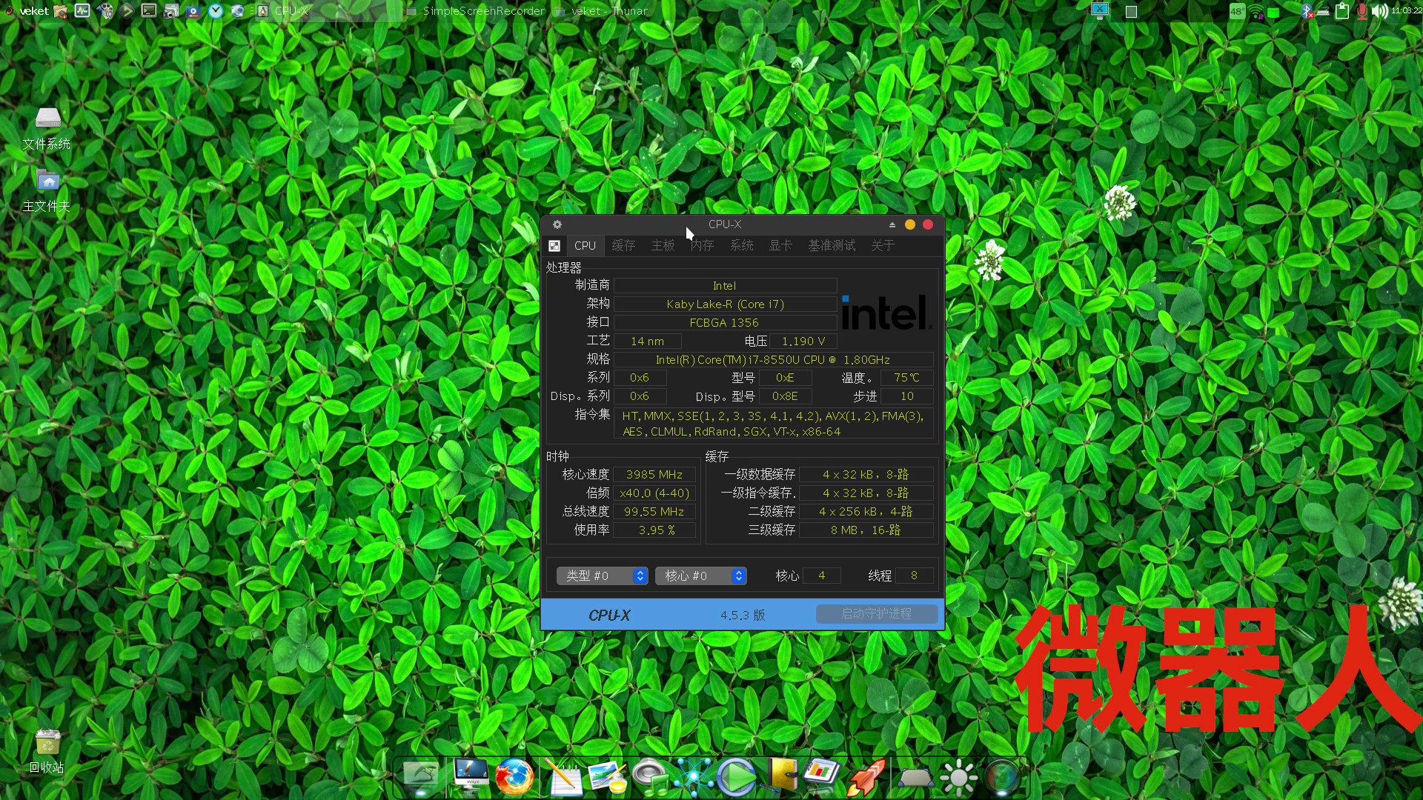
Task: Open the 内存 (Memory) tab
Action: [x=702, y=245]
